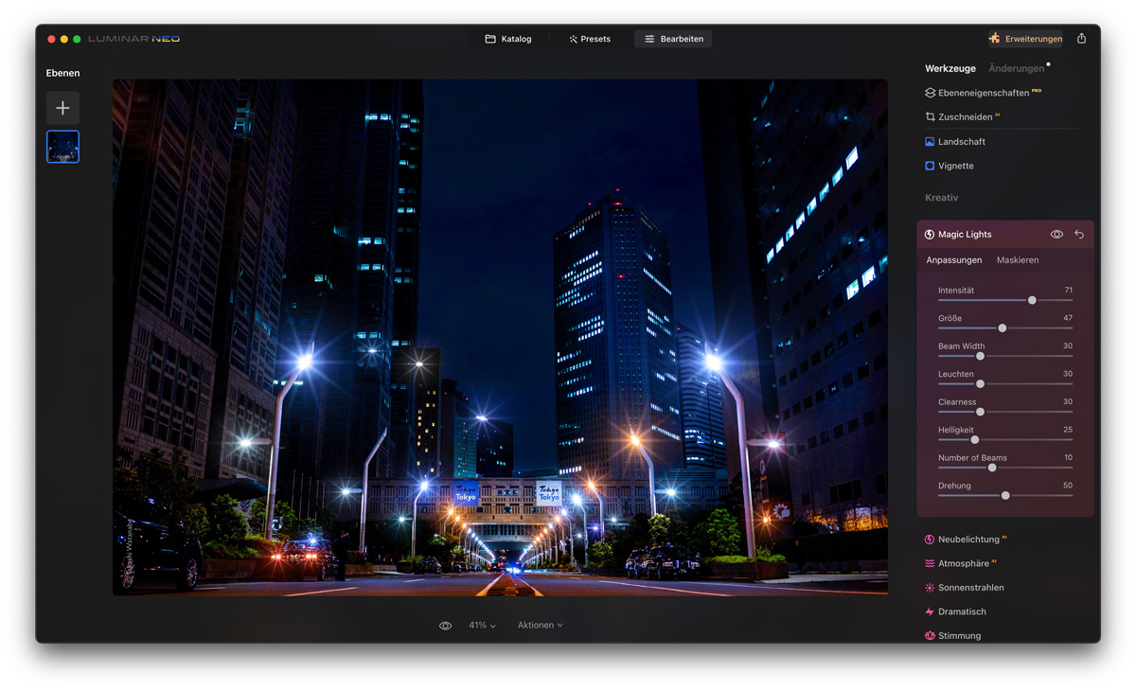This screenshot has width=1136, height=690.
Task: Click the Magic Lights tool icon
Action: pyautogui.click(x=930, y=234)
